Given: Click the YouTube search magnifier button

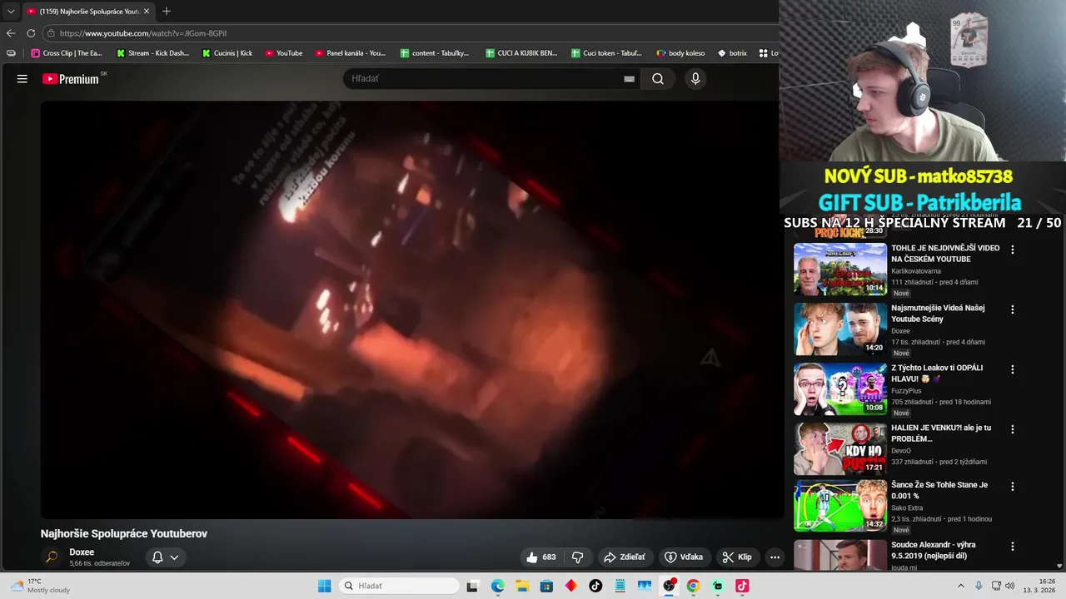Looking at the screenshot, I should coord(658,79).
